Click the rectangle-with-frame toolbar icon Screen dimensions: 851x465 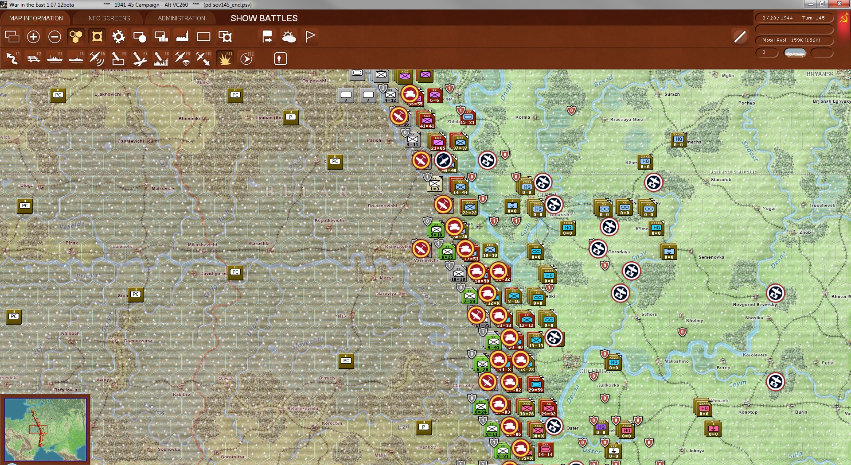click(x=225, y=36)
